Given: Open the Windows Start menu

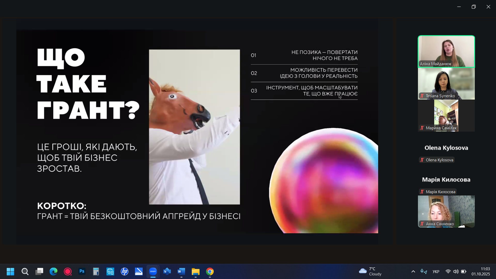Looking at the screenshot, I should tap(10, 272).
